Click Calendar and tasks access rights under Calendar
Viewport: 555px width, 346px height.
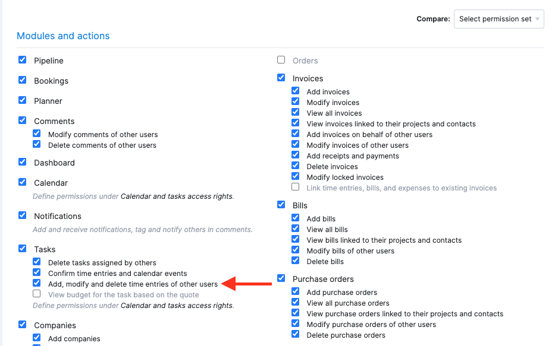point(177,196)
